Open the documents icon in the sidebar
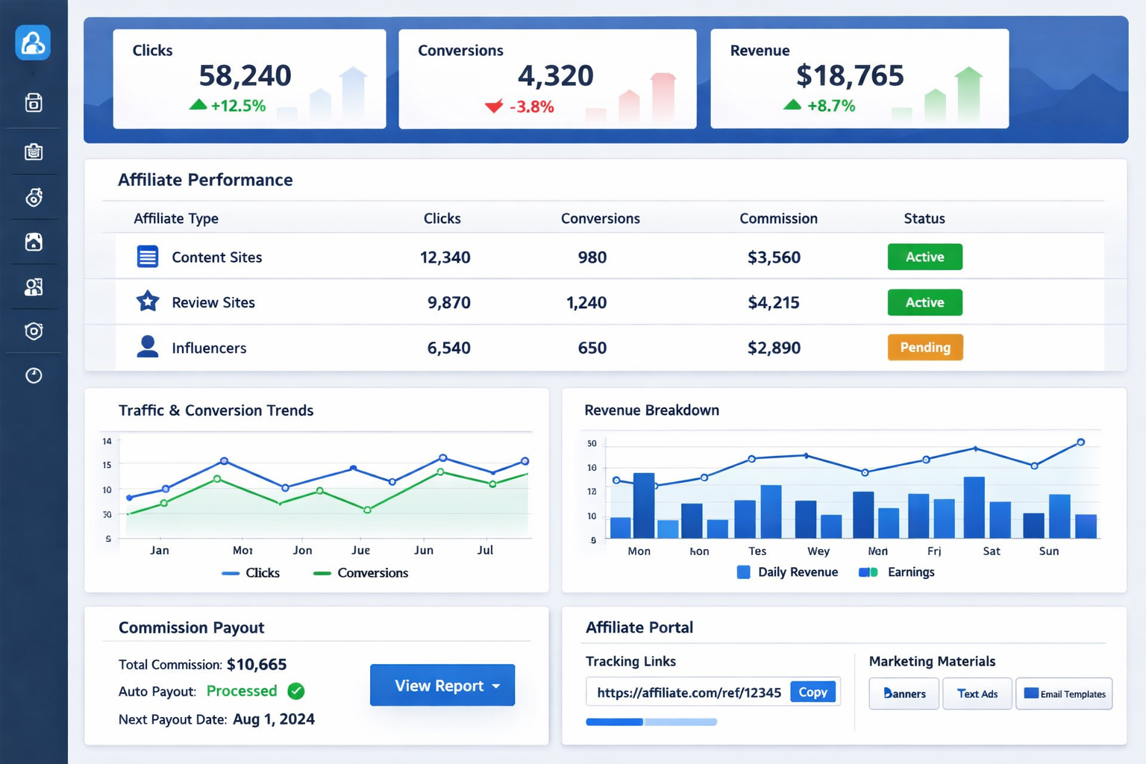 pos(33,102)
